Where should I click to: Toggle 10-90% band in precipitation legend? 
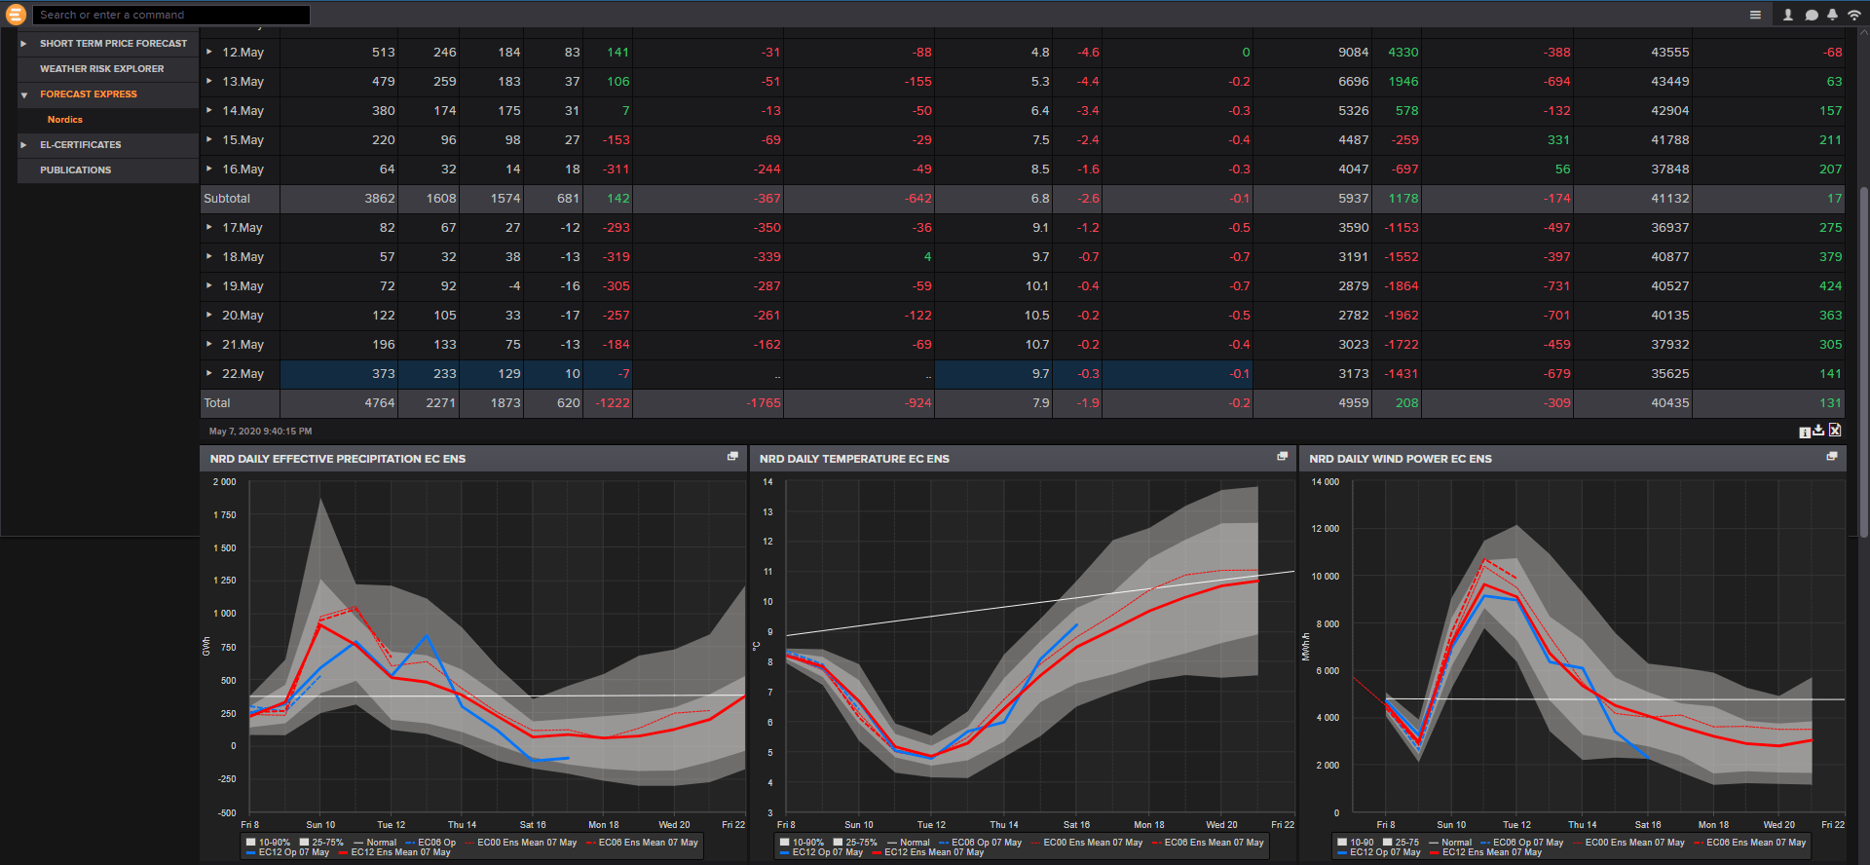pyautogui.click(x=269, y=843)
